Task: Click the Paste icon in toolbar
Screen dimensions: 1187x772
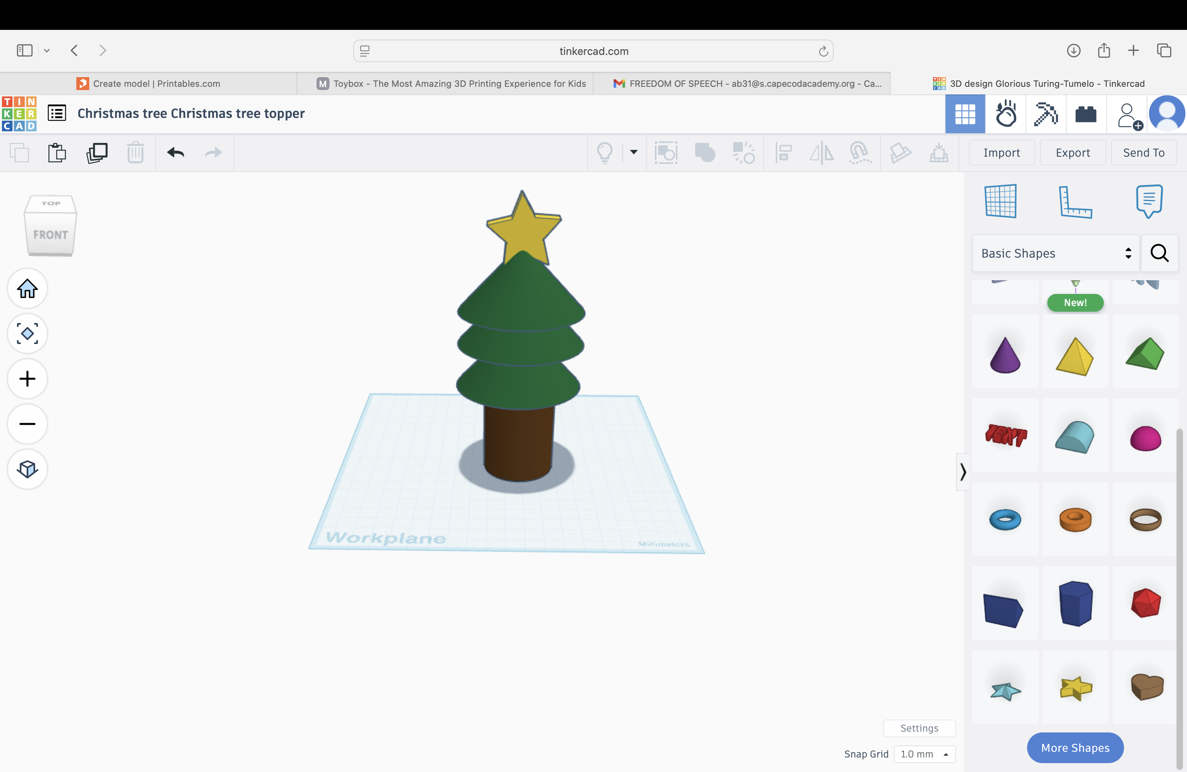Action: pos(57,153)
